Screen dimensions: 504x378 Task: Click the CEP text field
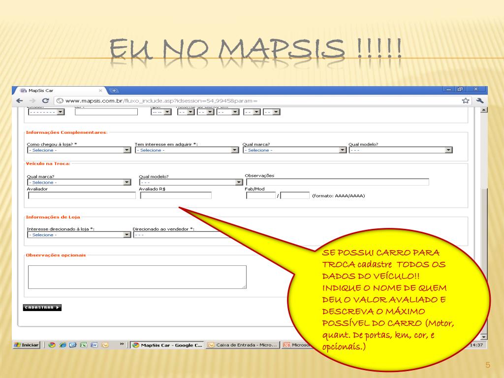(106, 112)
